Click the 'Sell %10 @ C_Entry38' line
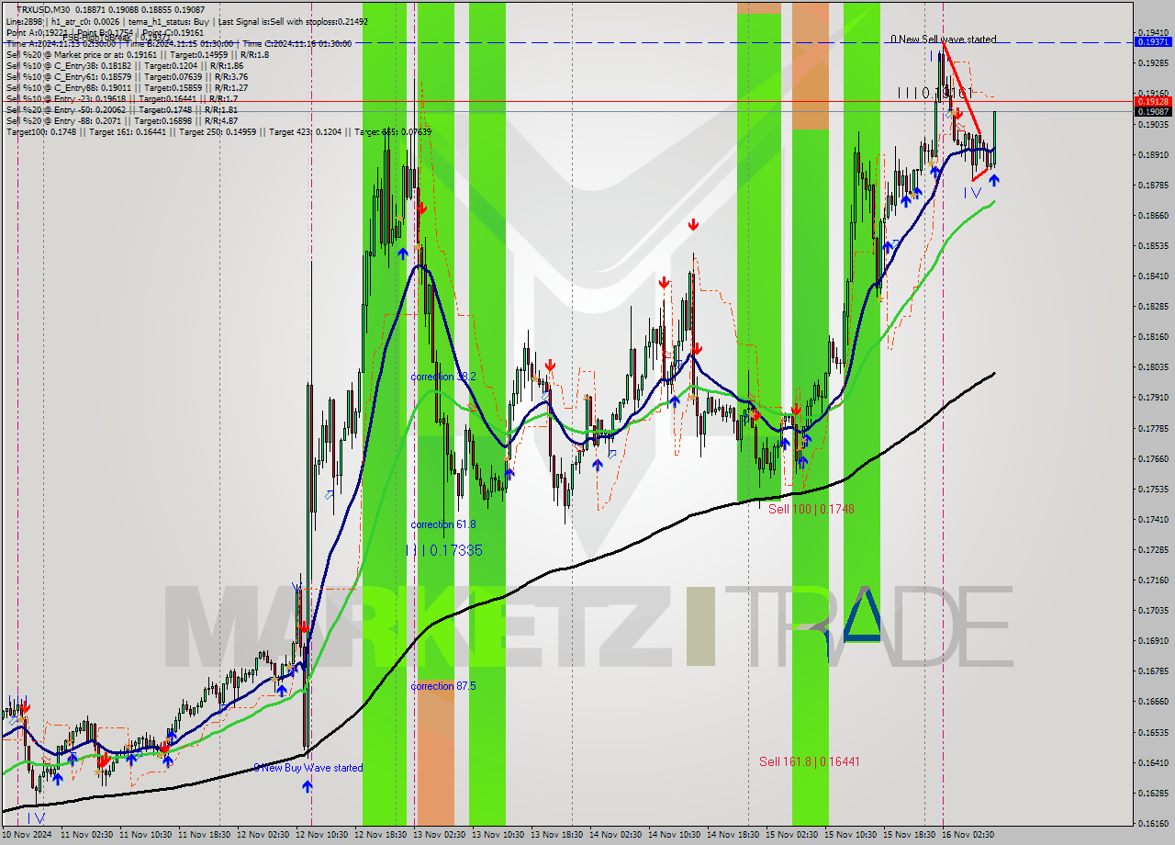 [124, 65]
